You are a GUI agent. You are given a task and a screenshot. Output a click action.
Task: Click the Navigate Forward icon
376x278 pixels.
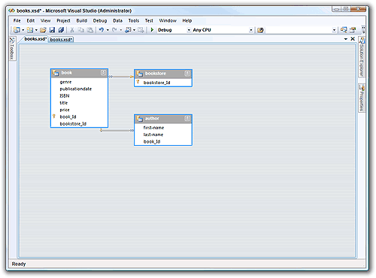(x=141, y=30)
